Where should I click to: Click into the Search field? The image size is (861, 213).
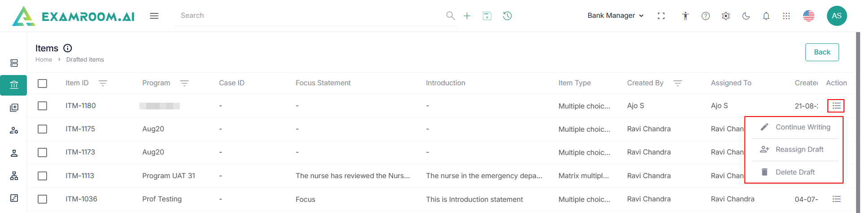point(309,16)
